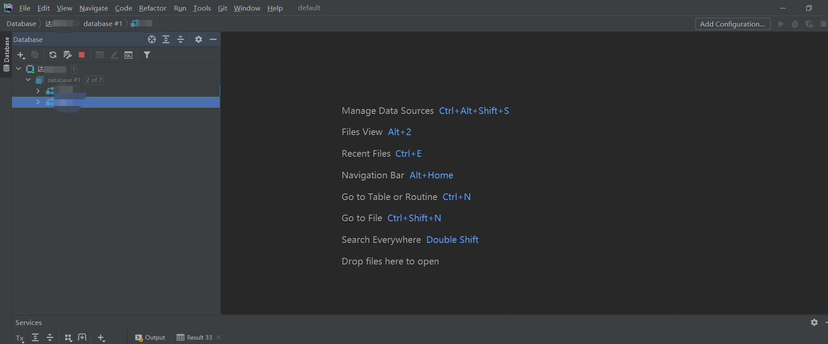Image resolution: width=828 pixels, height=344 pixels.
Task: Toggle the Database side tool window tab
Action: (6, 54)
